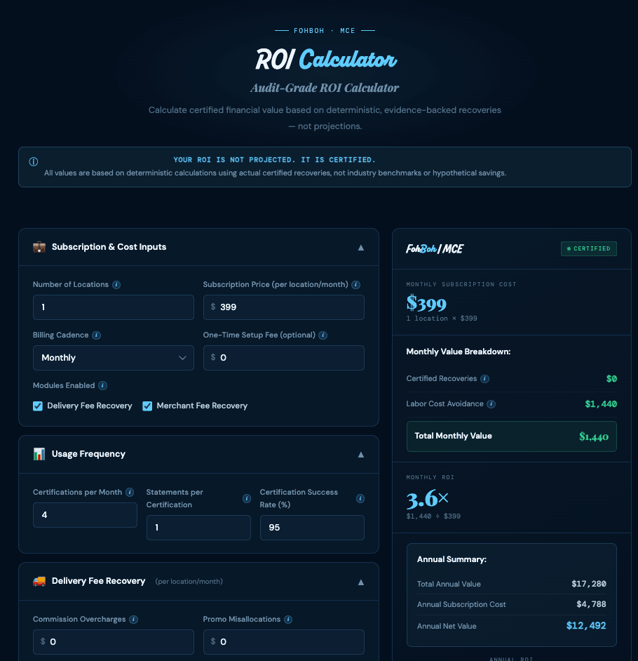Click info icon beside One-Time Setup Fee
Screen dimensions: 638x661
click(x=323, y=335)
